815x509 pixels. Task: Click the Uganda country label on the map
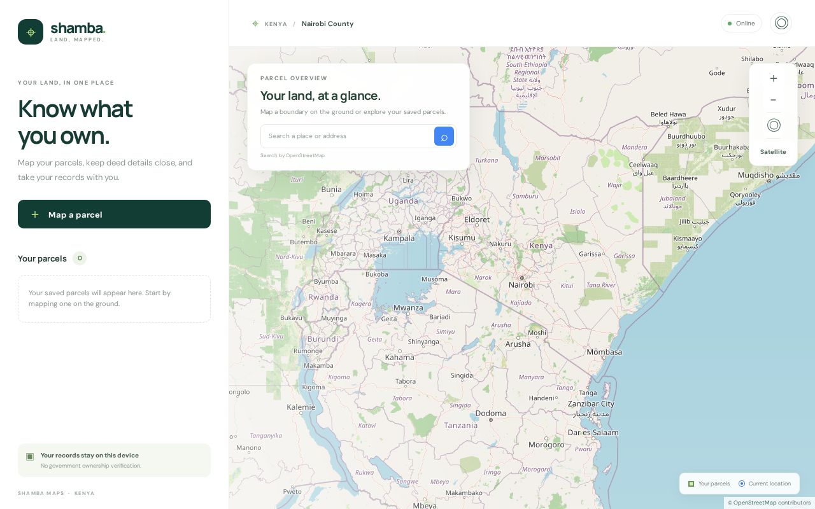point(403,201)
